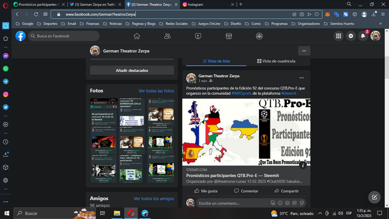Open the QTB.Pro-E post preview image
Screen dimensions: 389x219
[246, 132]
